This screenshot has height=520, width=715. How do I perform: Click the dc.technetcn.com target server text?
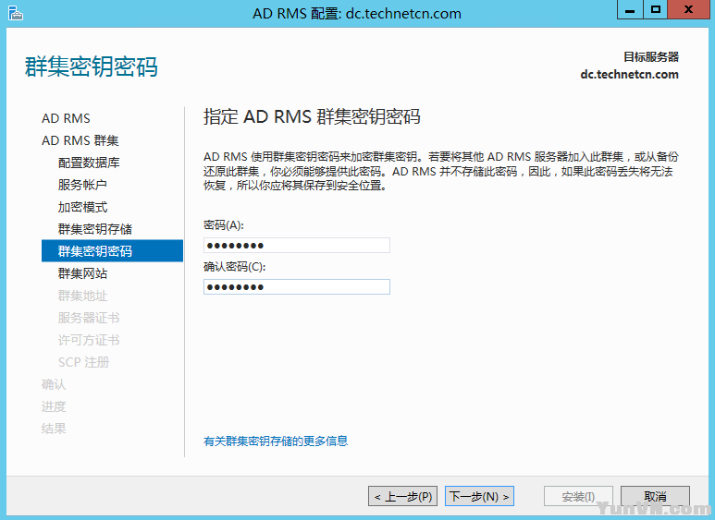629,74
